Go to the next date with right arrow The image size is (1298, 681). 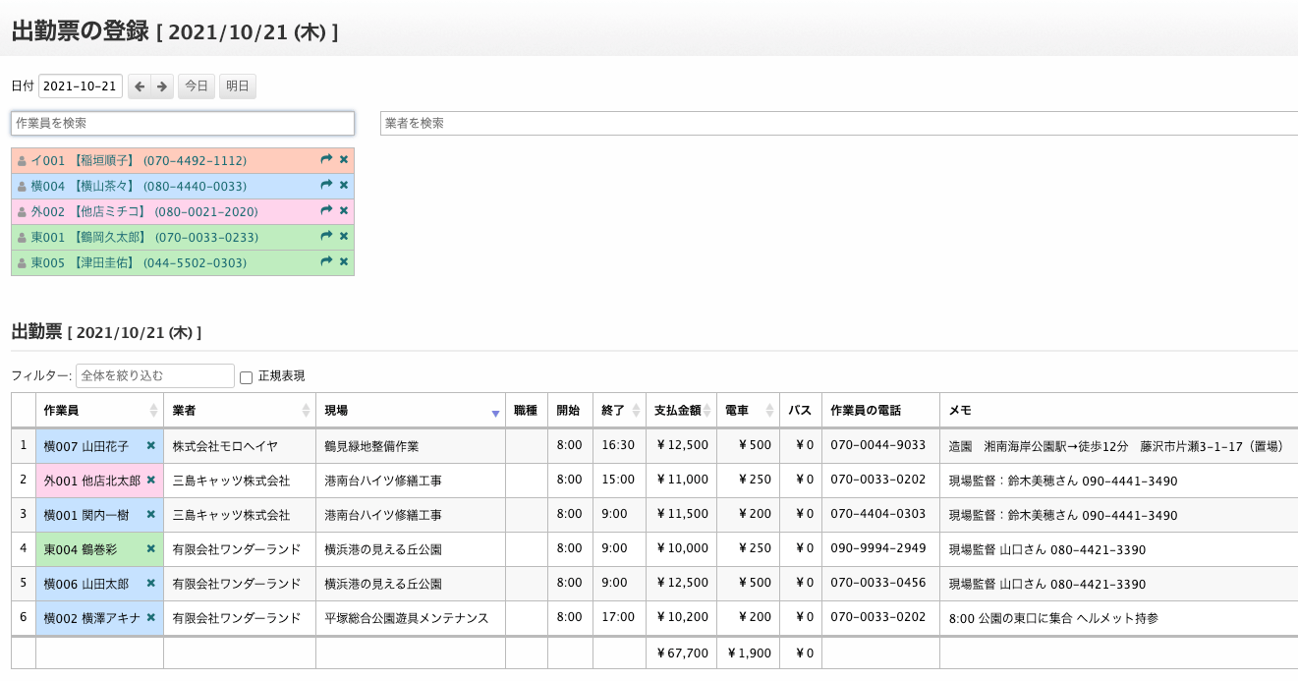click(x=162, y=86)
